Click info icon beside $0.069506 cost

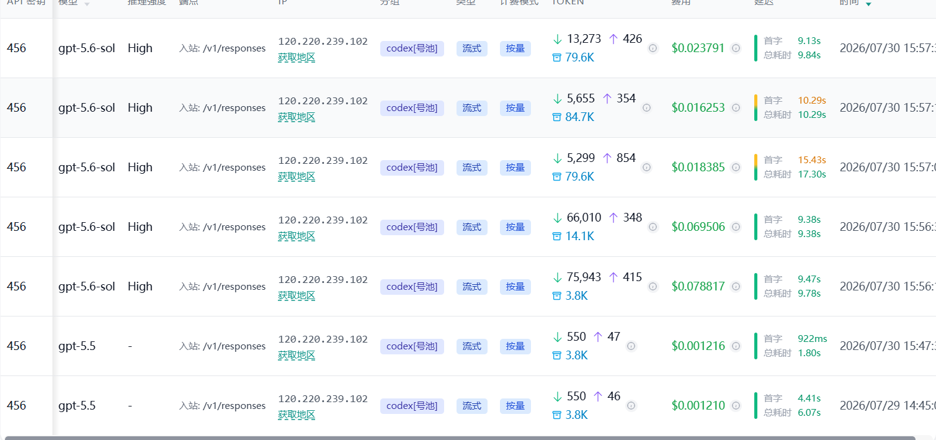(736, 227)
